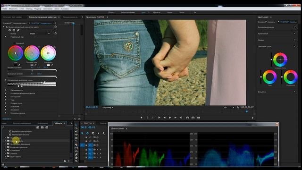The height and width of the screenshot is (170, 302).
Task: Open the Окно menu
Action: pos(57,9)
